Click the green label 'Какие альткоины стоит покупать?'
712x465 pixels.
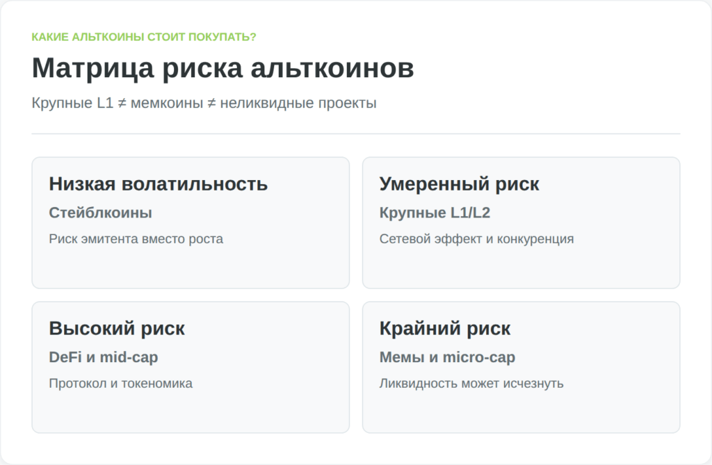[143, 37]
